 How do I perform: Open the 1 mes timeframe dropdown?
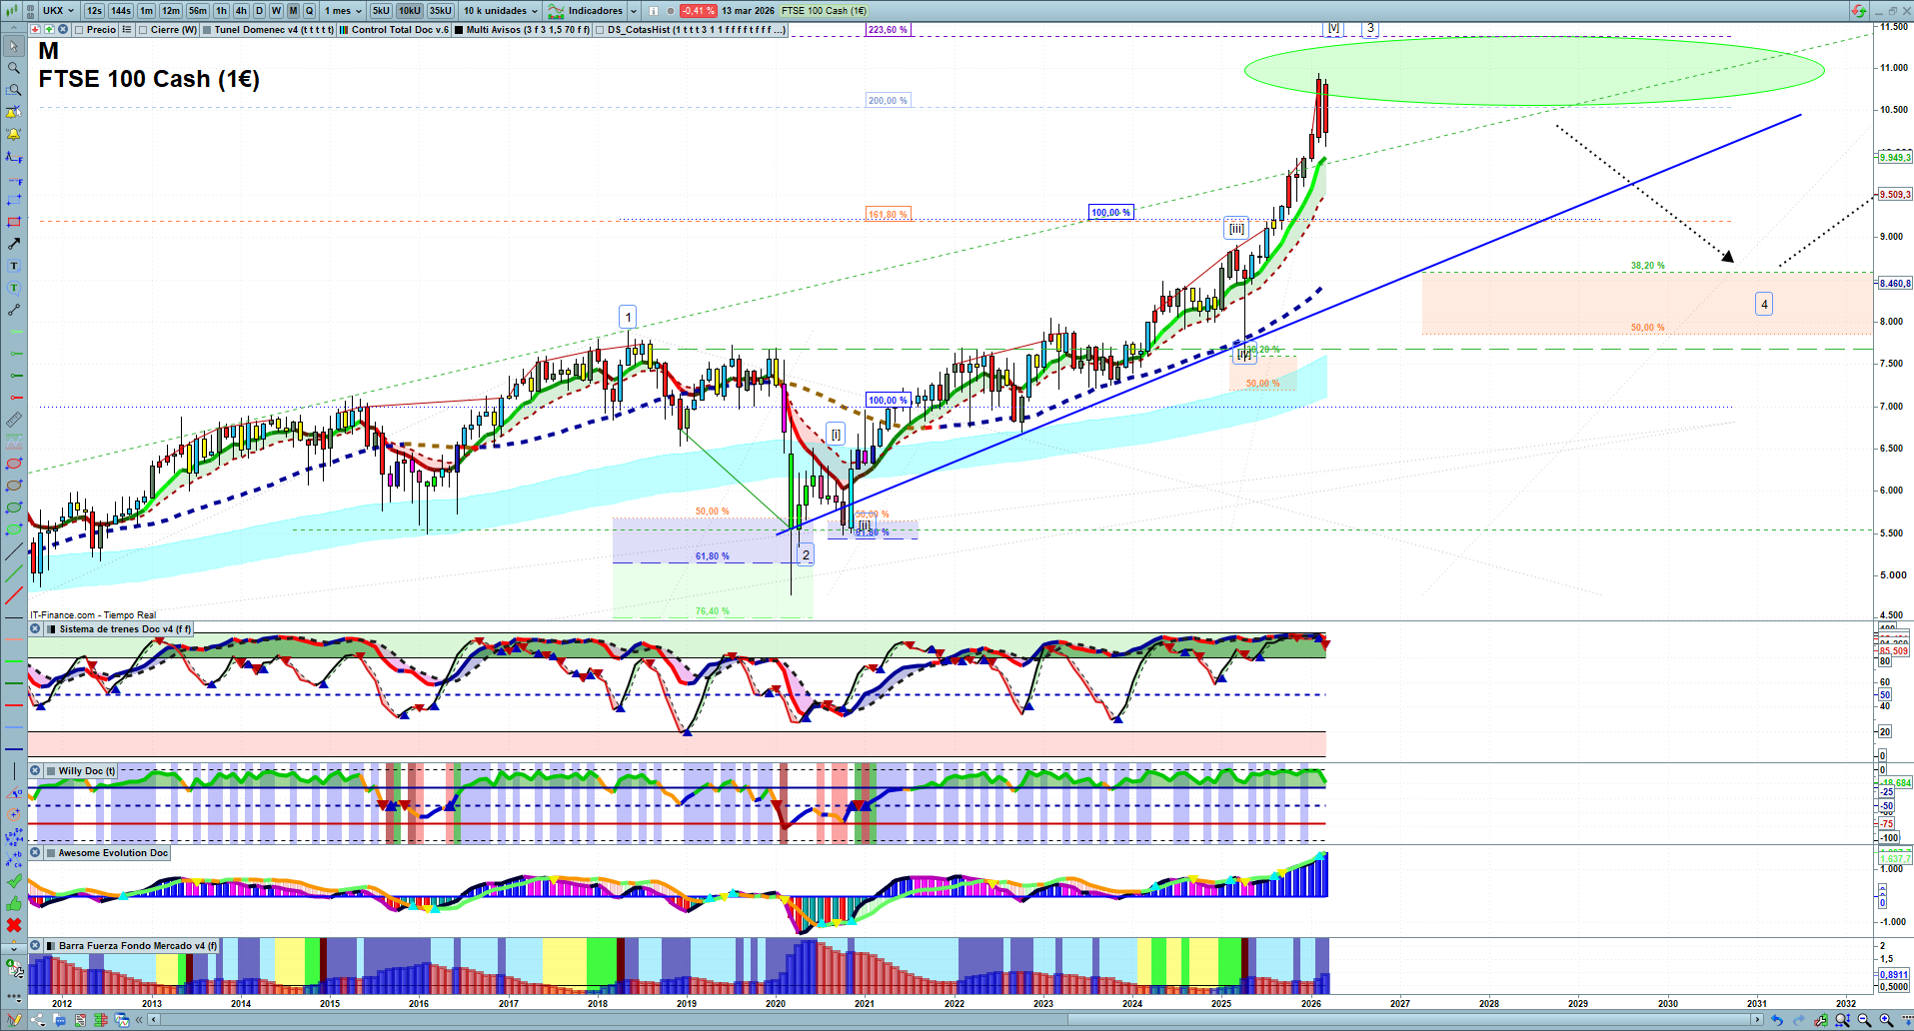343,11
